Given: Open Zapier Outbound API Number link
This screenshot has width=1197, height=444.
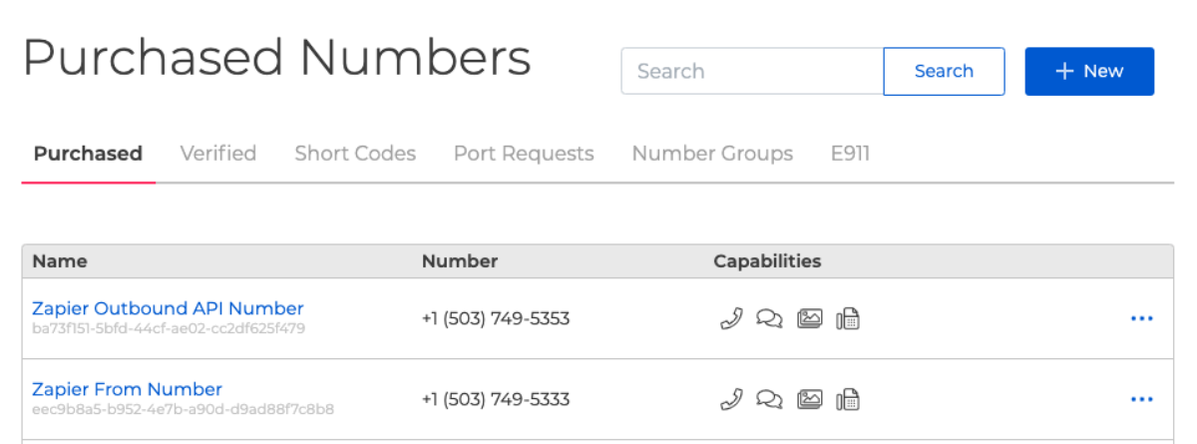Looking at the screenshot, I should pos(168,308).
